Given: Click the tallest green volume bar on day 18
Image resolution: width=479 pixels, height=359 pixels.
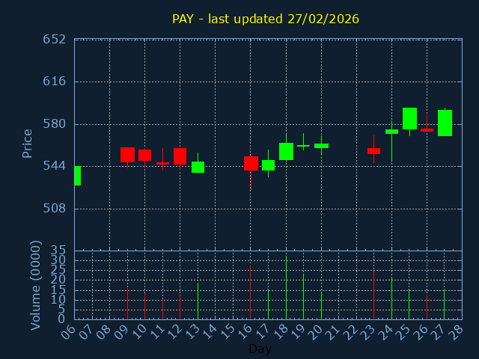Looking at the screenshot, I should [x=286, y=288].
